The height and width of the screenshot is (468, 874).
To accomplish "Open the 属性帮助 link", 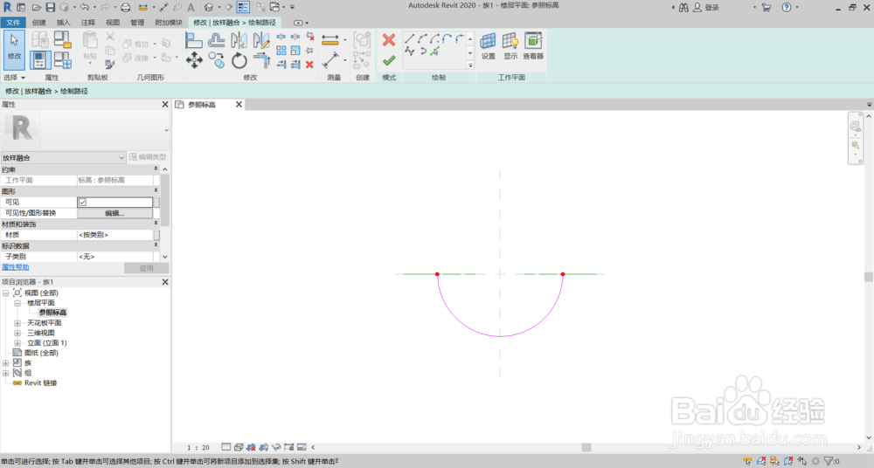I will click(x=16, y=267).
